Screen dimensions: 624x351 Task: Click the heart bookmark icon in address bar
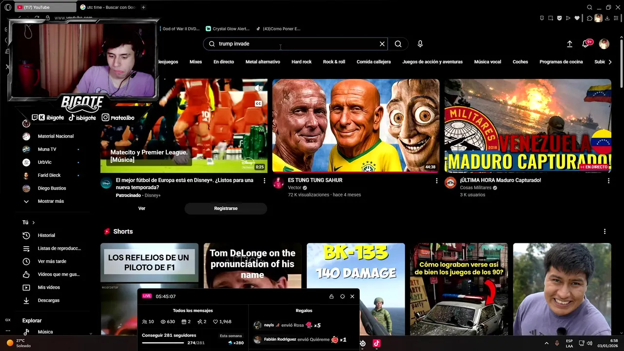[577, 18]
